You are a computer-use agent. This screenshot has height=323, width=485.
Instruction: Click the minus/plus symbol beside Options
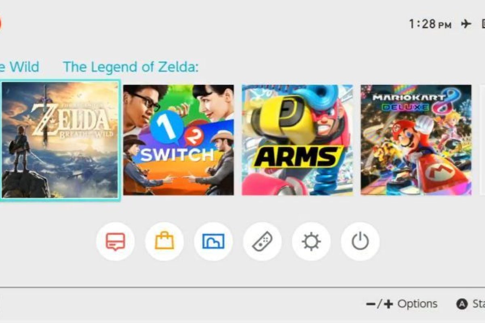pyautogui.click(x=380, y=304)
